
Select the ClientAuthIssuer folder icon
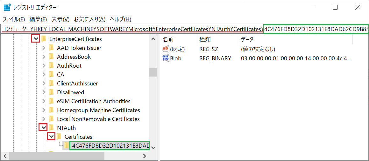click(x=51, y=84)
